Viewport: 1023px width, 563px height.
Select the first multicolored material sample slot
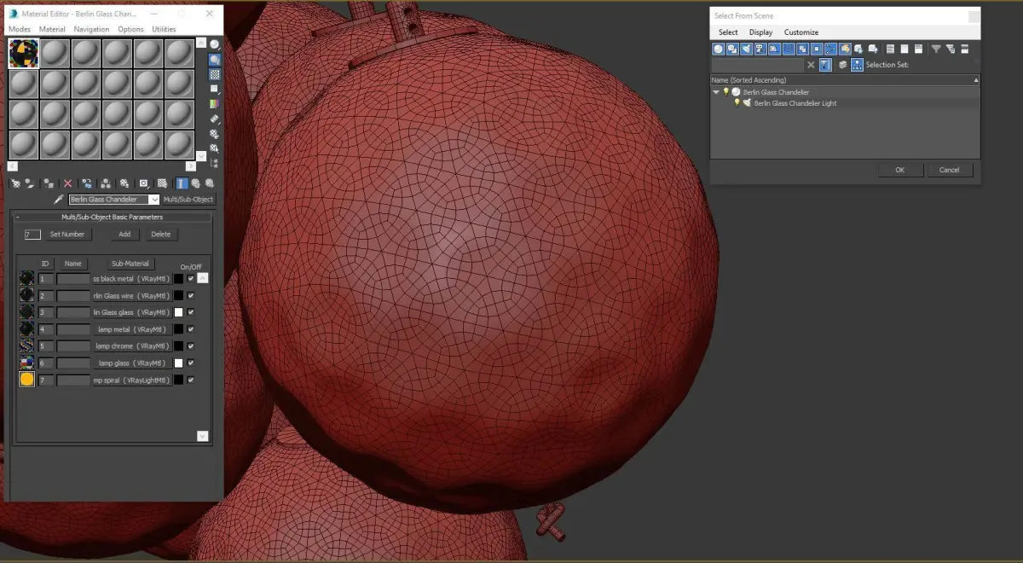pyautogui.click(x=24, y=53)
